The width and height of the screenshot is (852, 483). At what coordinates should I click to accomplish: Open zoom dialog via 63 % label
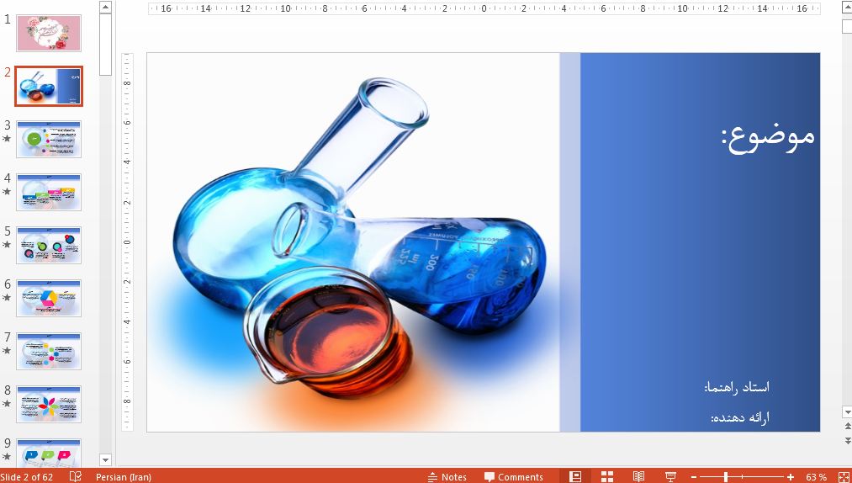coord(816,477)
